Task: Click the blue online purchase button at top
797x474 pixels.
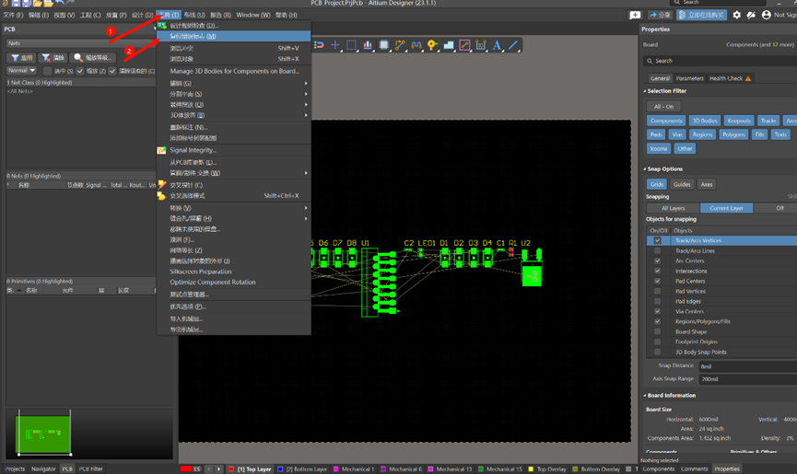Action: pyautogui.click(x=701, y=16)
